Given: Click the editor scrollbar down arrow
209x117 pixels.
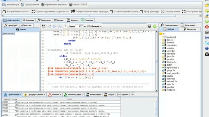Looking at the screenshot, I should pyautogui.click(x=156, y=90).
